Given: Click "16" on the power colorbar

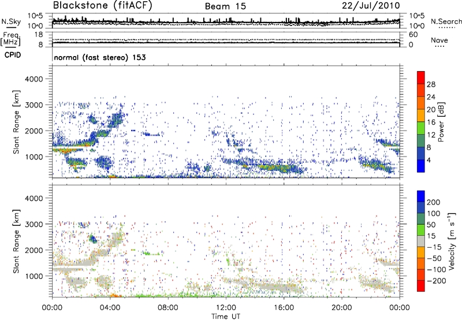Looking at the screenshot, I should 431,122.
